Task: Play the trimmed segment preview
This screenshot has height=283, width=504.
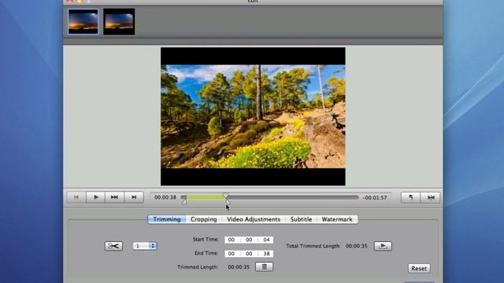Action: click(x=383, y=246)
